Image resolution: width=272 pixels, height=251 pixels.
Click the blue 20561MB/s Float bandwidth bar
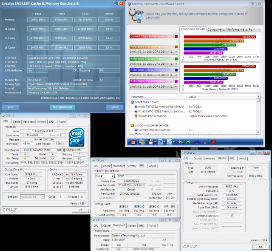[206, 78]
